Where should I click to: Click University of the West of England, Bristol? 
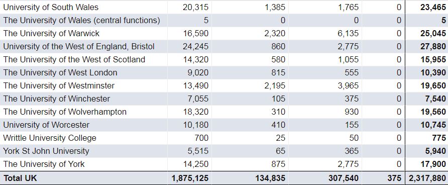79,46
